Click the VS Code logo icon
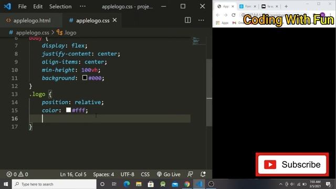 click(x=7, y=6)
